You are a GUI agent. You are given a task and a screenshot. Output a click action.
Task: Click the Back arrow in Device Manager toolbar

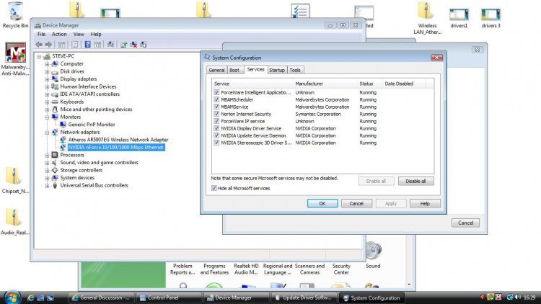(x=39, y=45)
